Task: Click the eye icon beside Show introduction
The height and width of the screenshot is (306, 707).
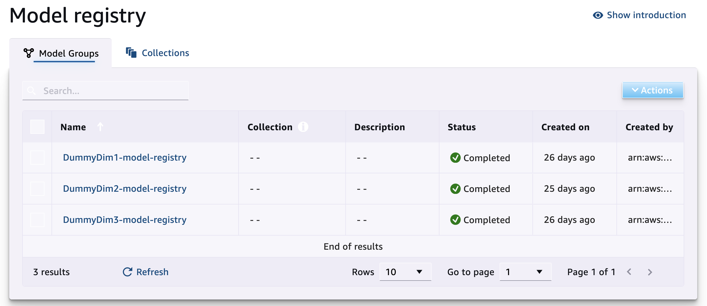Action: pos(598,15)
